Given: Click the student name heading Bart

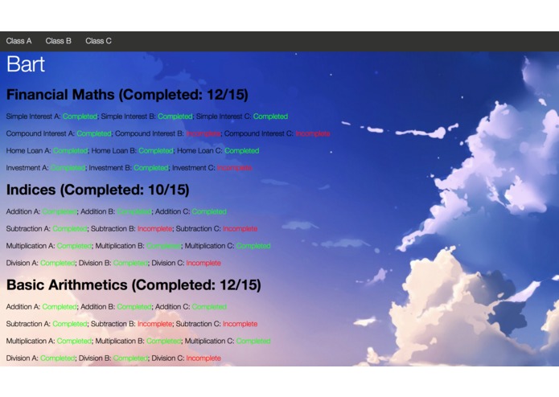Looking at the screenshot, I should pyautogui.click(x=26, y=64).
